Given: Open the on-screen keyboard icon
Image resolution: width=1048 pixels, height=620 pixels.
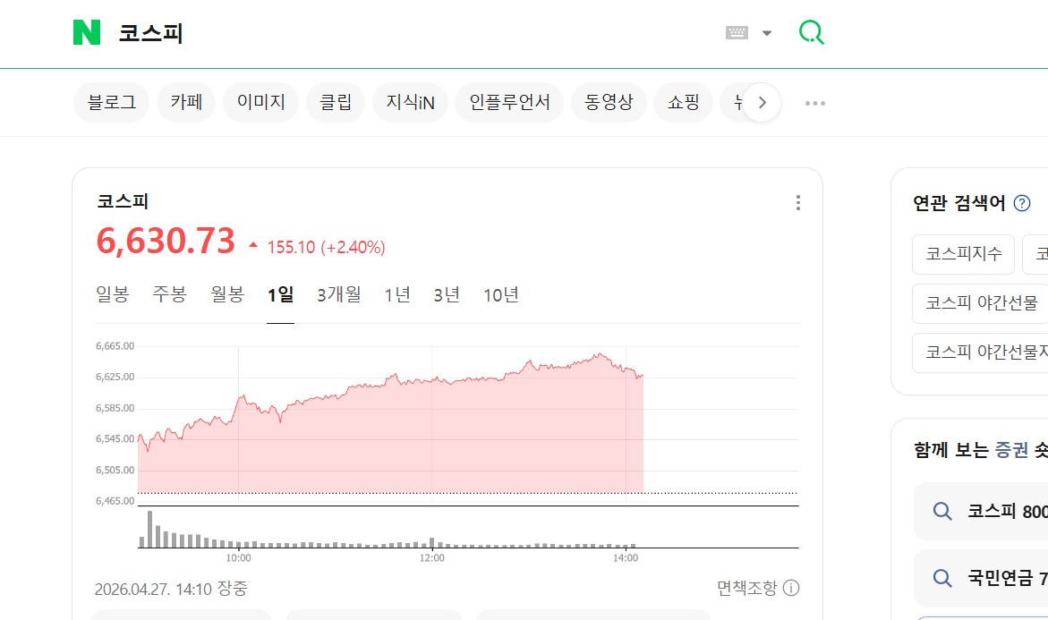Looking at the screenshot, I should point(737,33).
